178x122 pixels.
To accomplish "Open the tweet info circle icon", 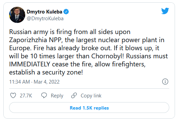I will (x=165, y=82).
